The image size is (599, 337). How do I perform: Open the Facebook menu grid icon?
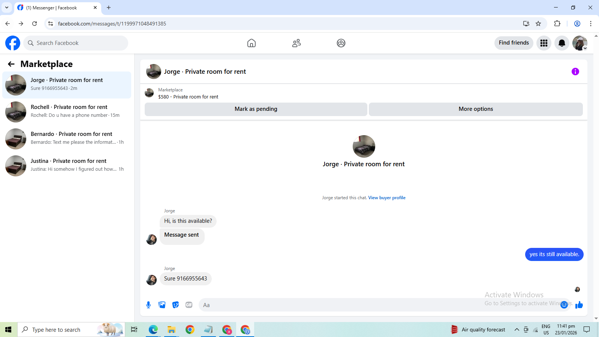coord(544,43)
